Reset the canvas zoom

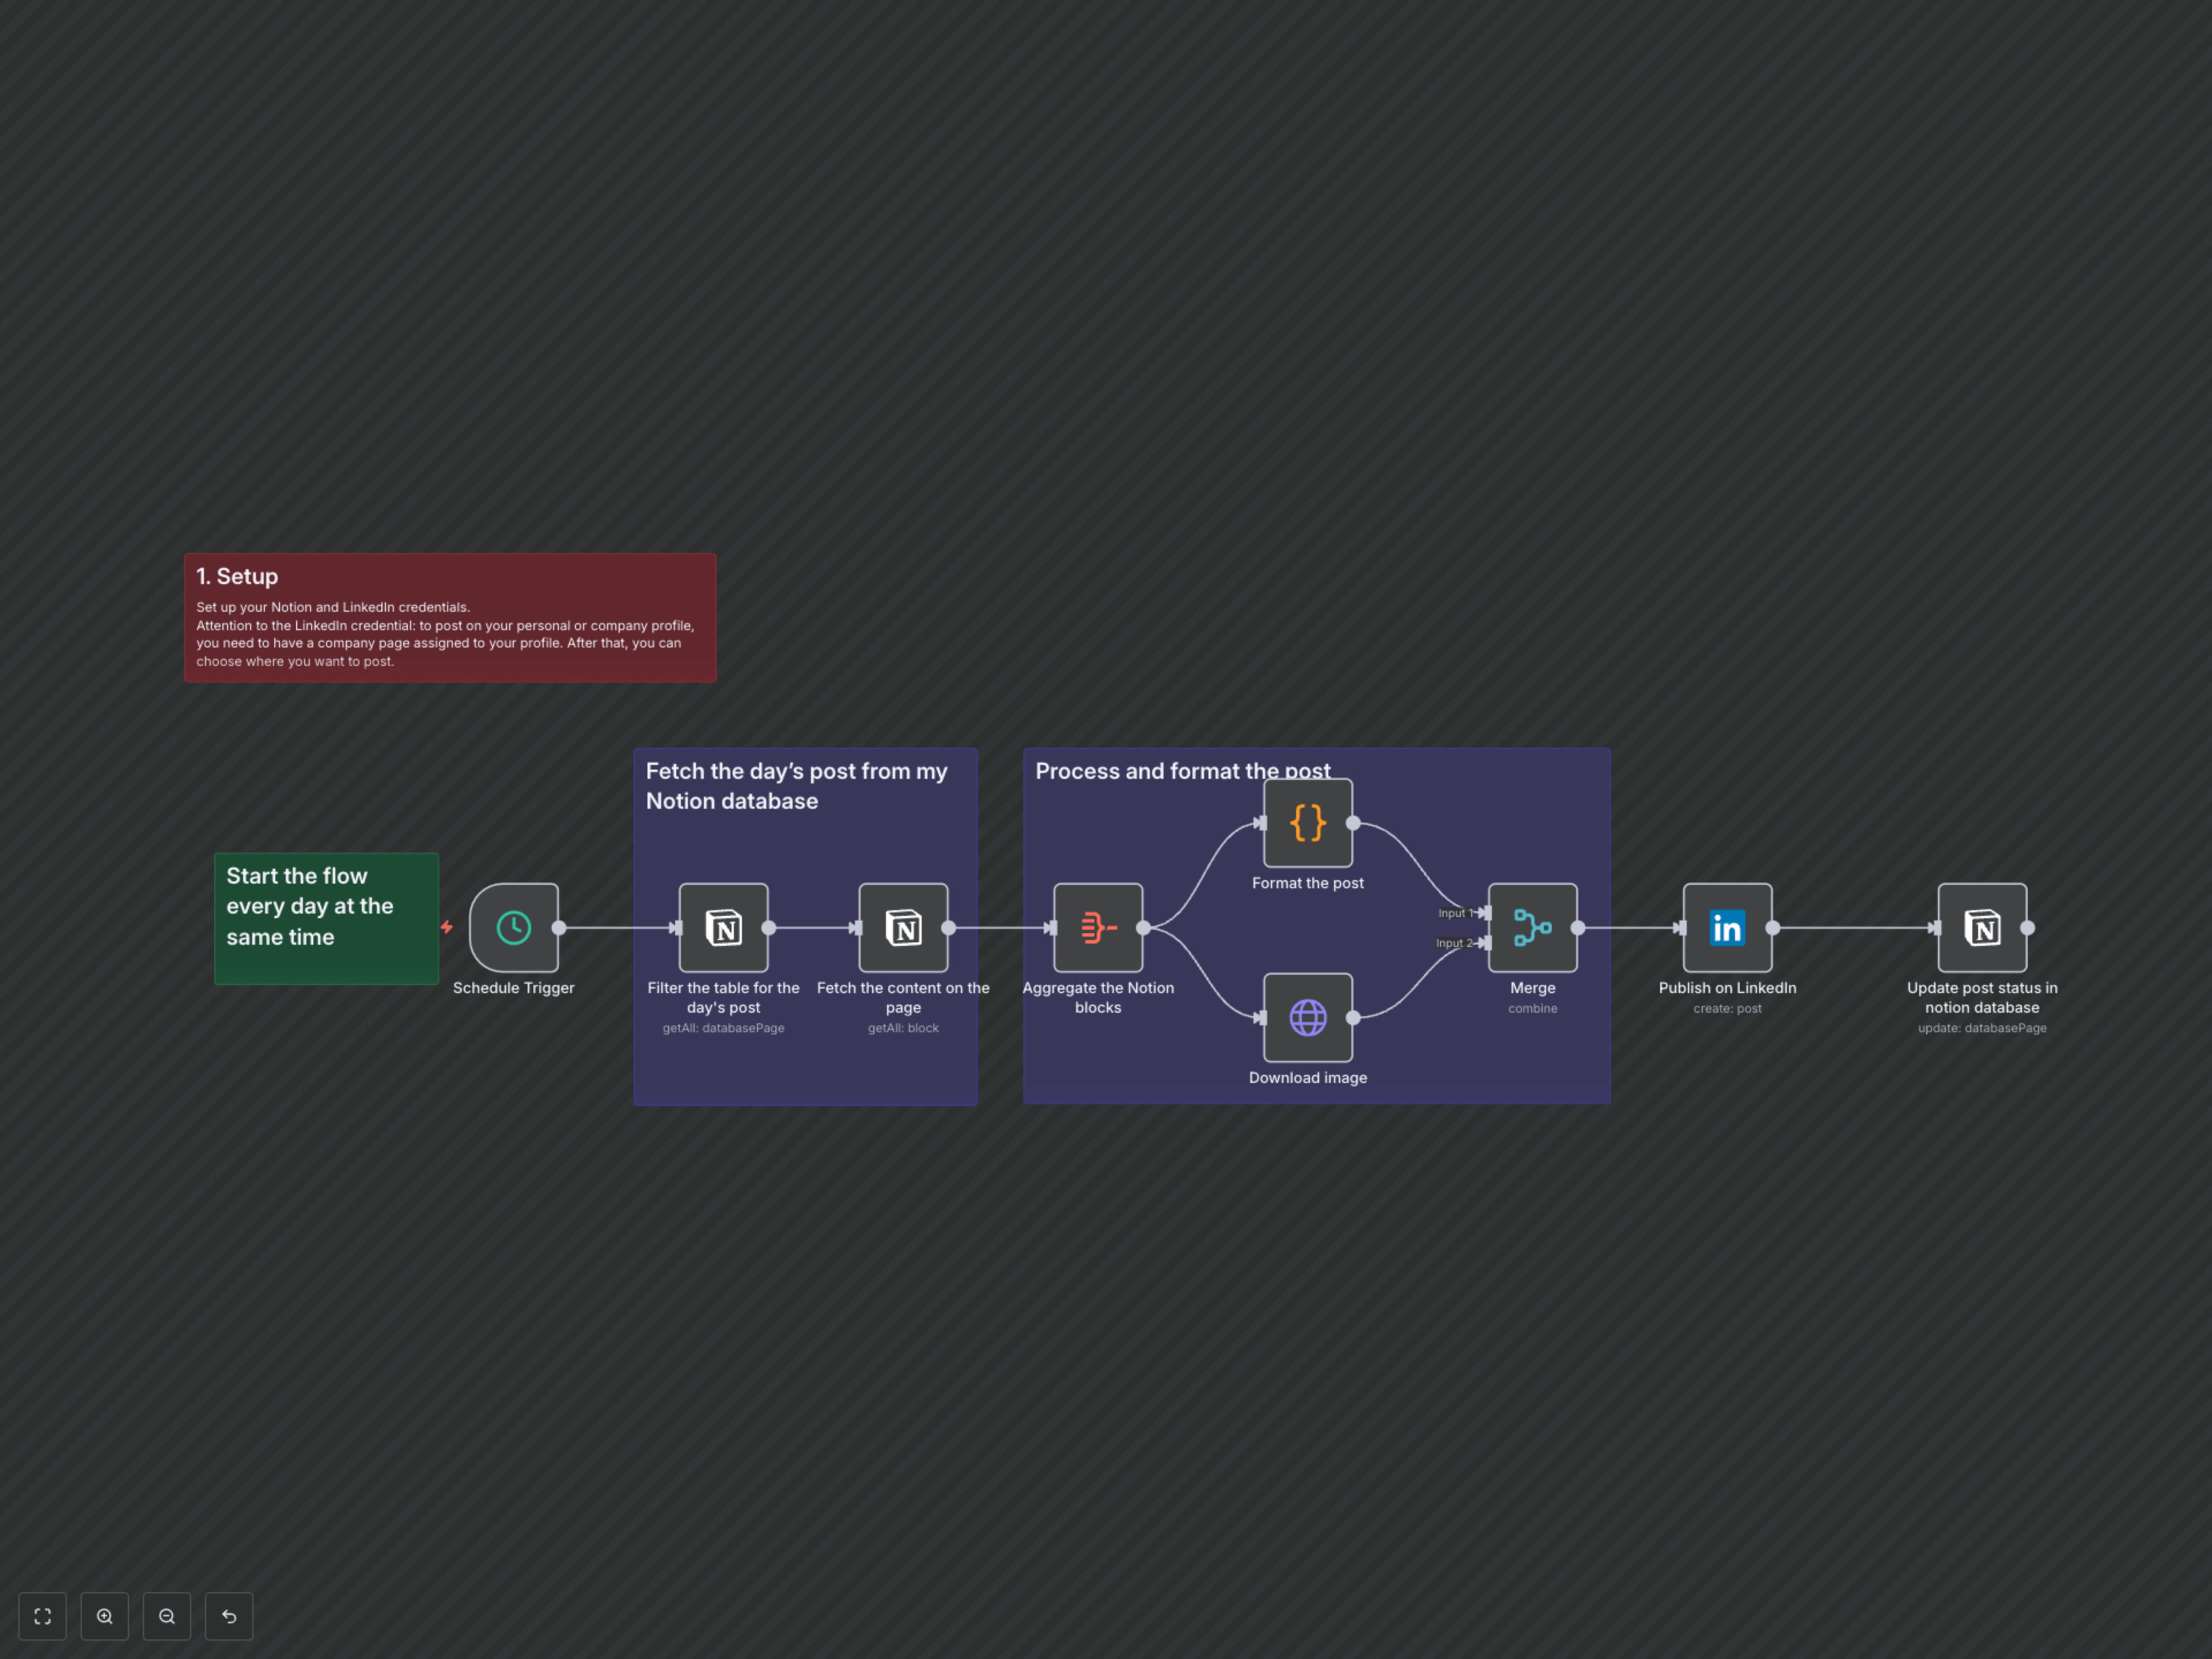(x=229, y=1616)
